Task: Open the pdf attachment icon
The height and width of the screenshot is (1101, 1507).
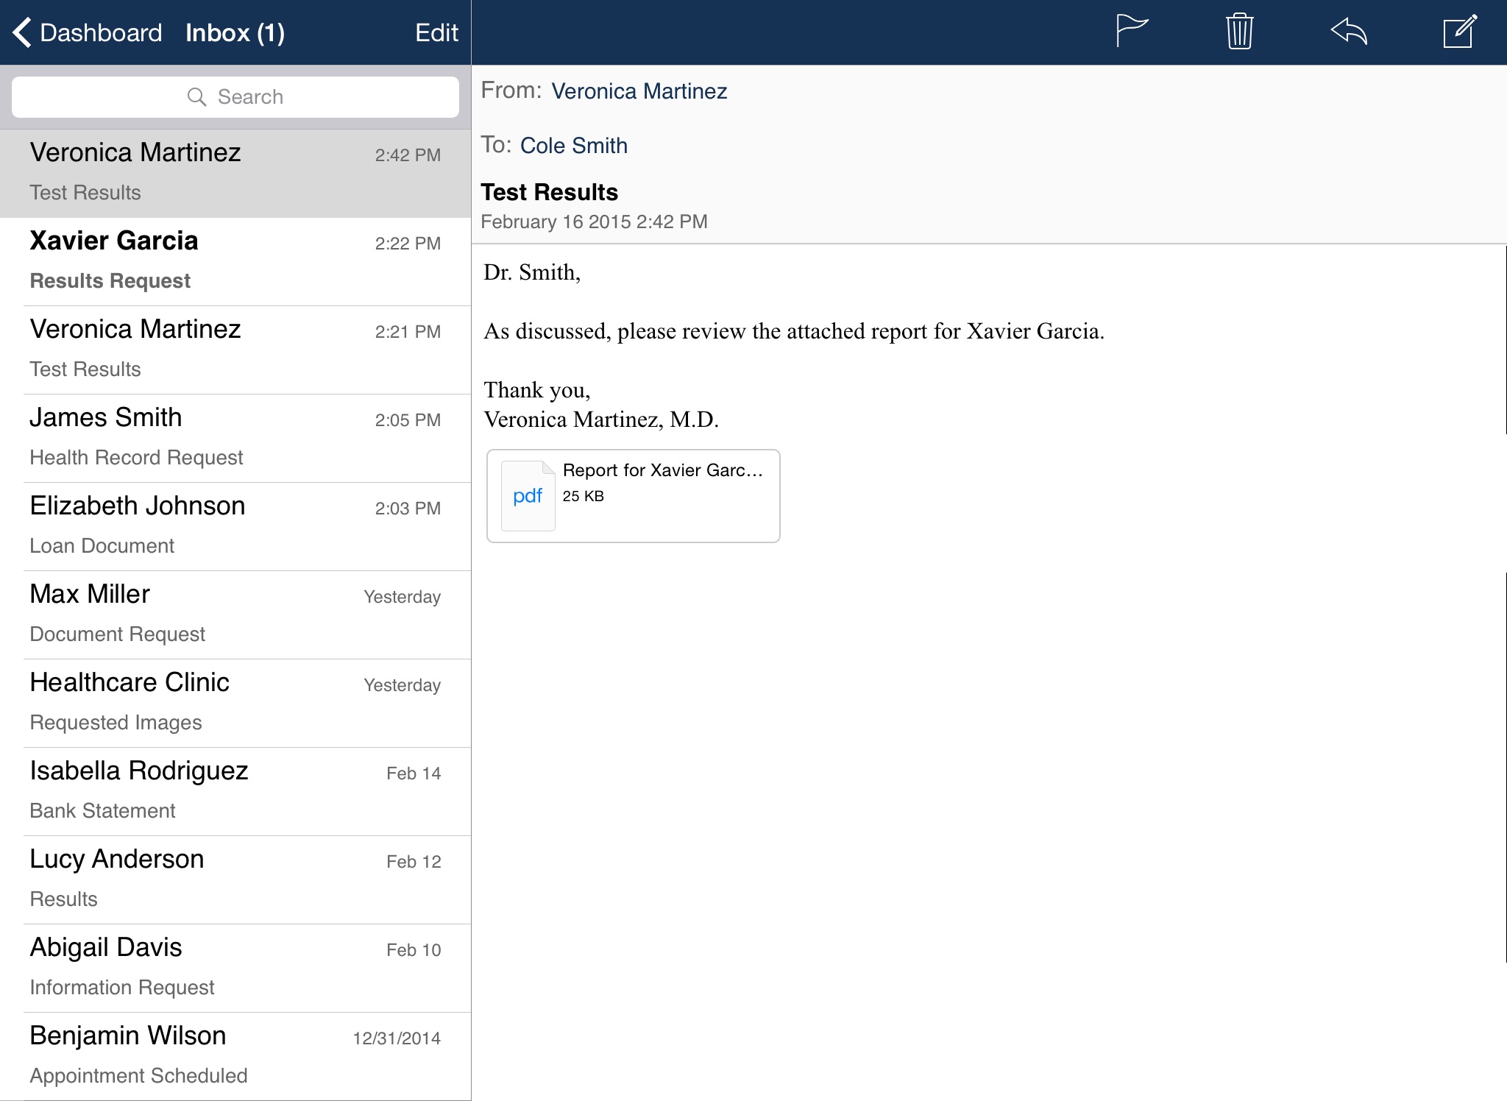Action: coord(528,496)
